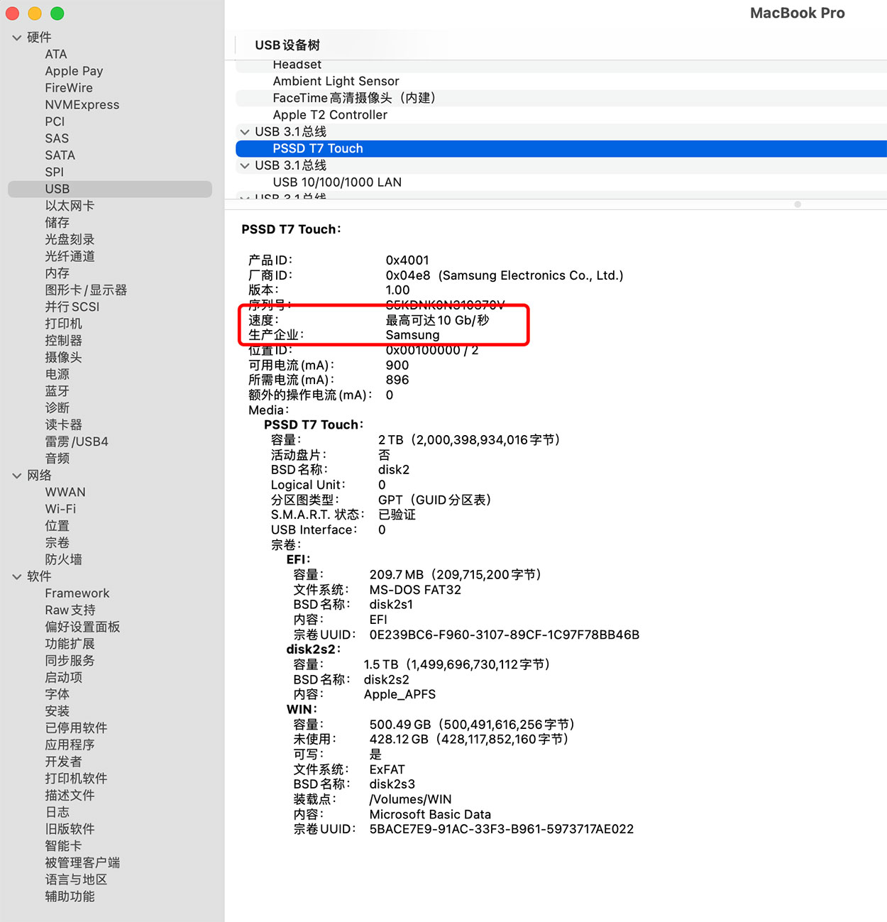This screenshot has width=887, height=922.
Task: Open 安装 history
Action: [x=57, y=711]
